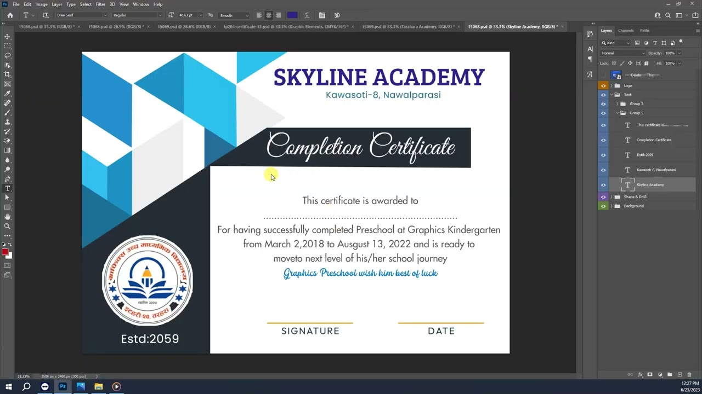This screenshot has height=394, width=702.
Task: Lock all for selected layer
Action: click(647, 63)
